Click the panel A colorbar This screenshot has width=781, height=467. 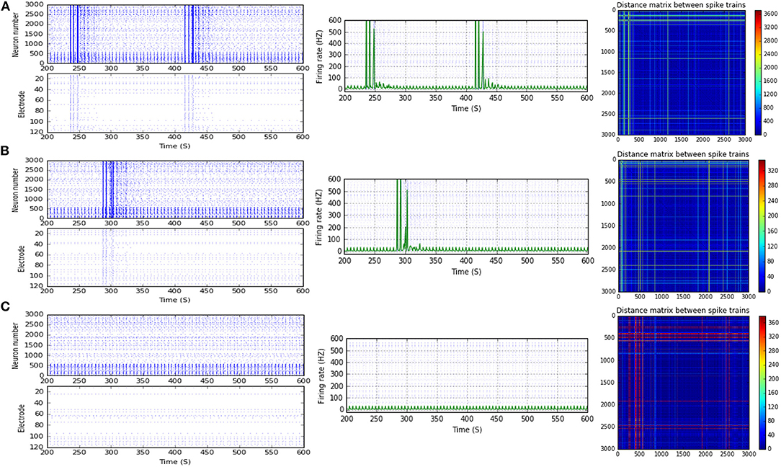pos(759,72)
